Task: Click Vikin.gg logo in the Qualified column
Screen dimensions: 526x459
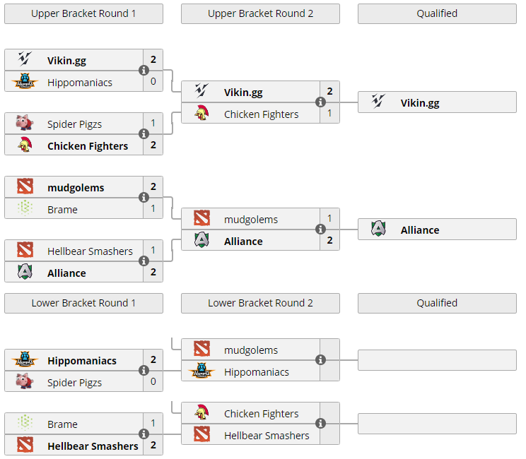Action: [x=378, y=102]
